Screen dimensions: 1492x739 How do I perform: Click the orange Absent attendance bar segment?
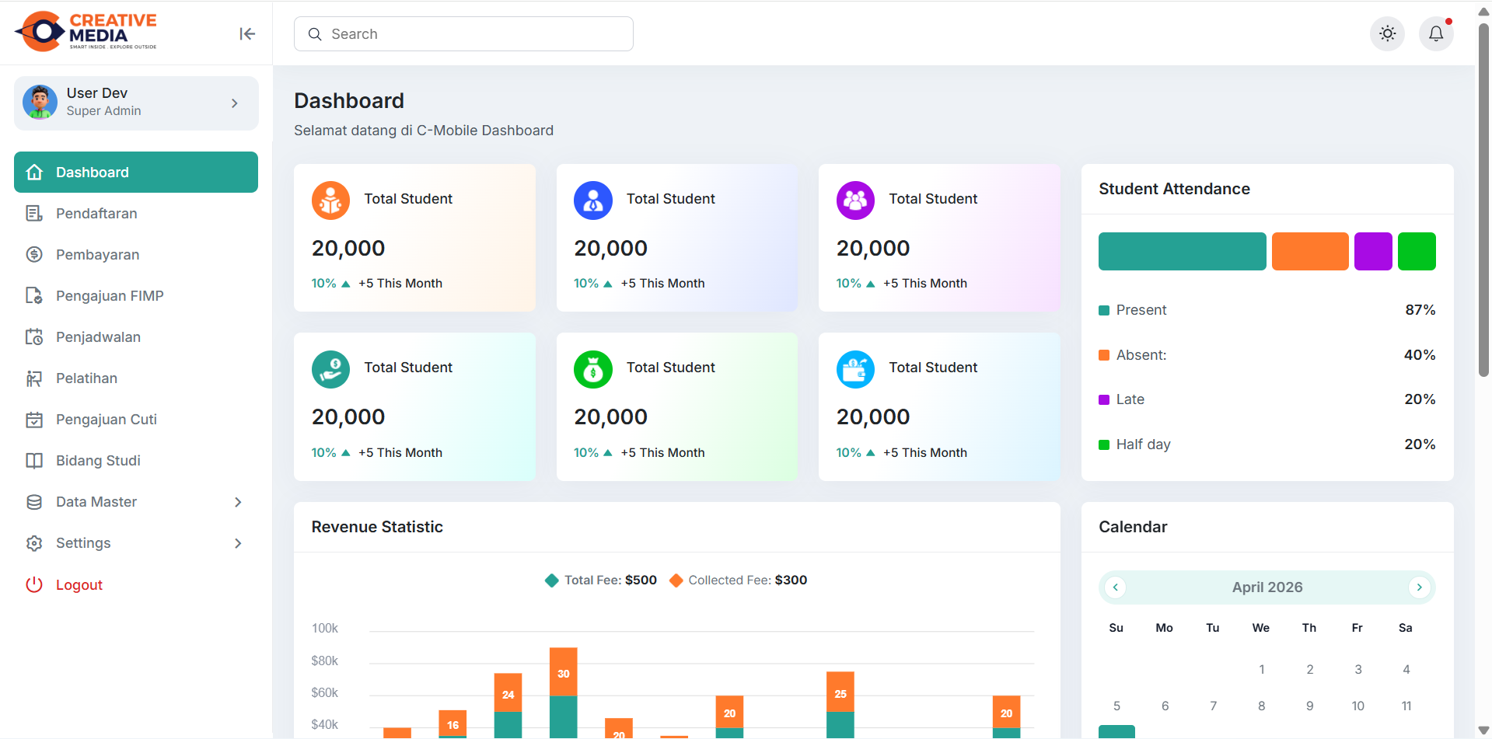pyautogui.click(x=1310, y=251)
